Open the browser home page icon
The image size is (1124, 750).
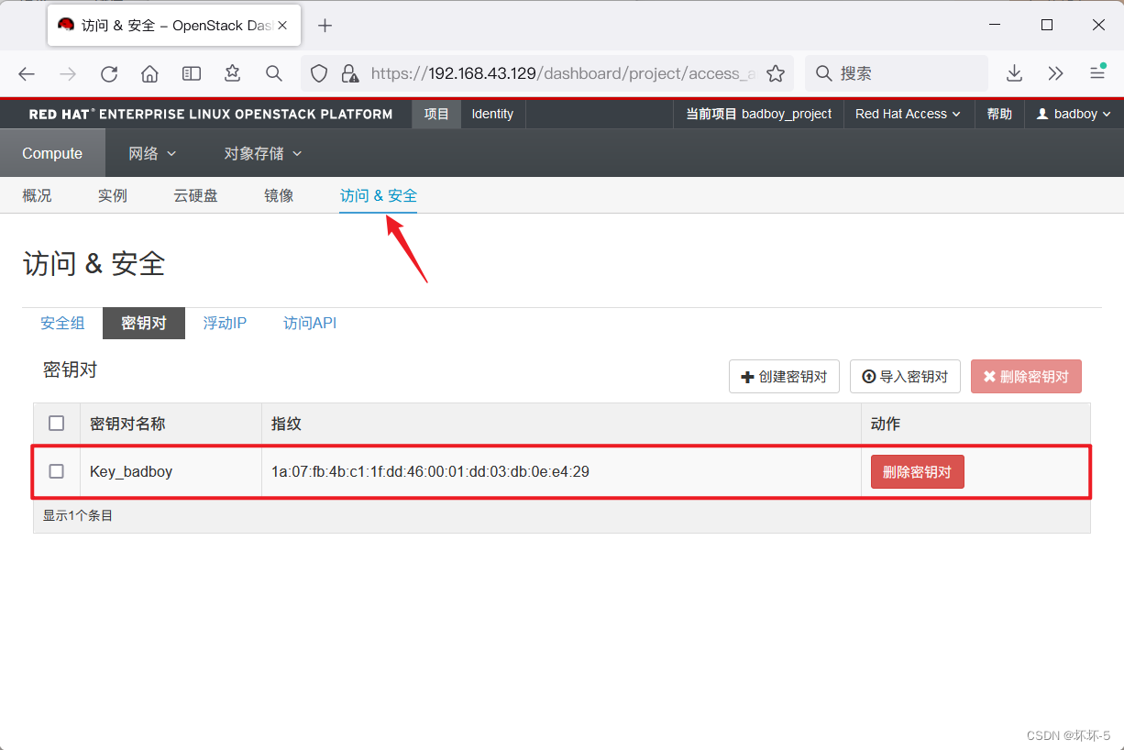tap(150, 73)
